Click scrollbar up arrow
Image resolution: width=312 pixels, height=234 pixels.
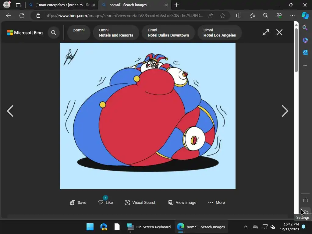tap(296, 25)
